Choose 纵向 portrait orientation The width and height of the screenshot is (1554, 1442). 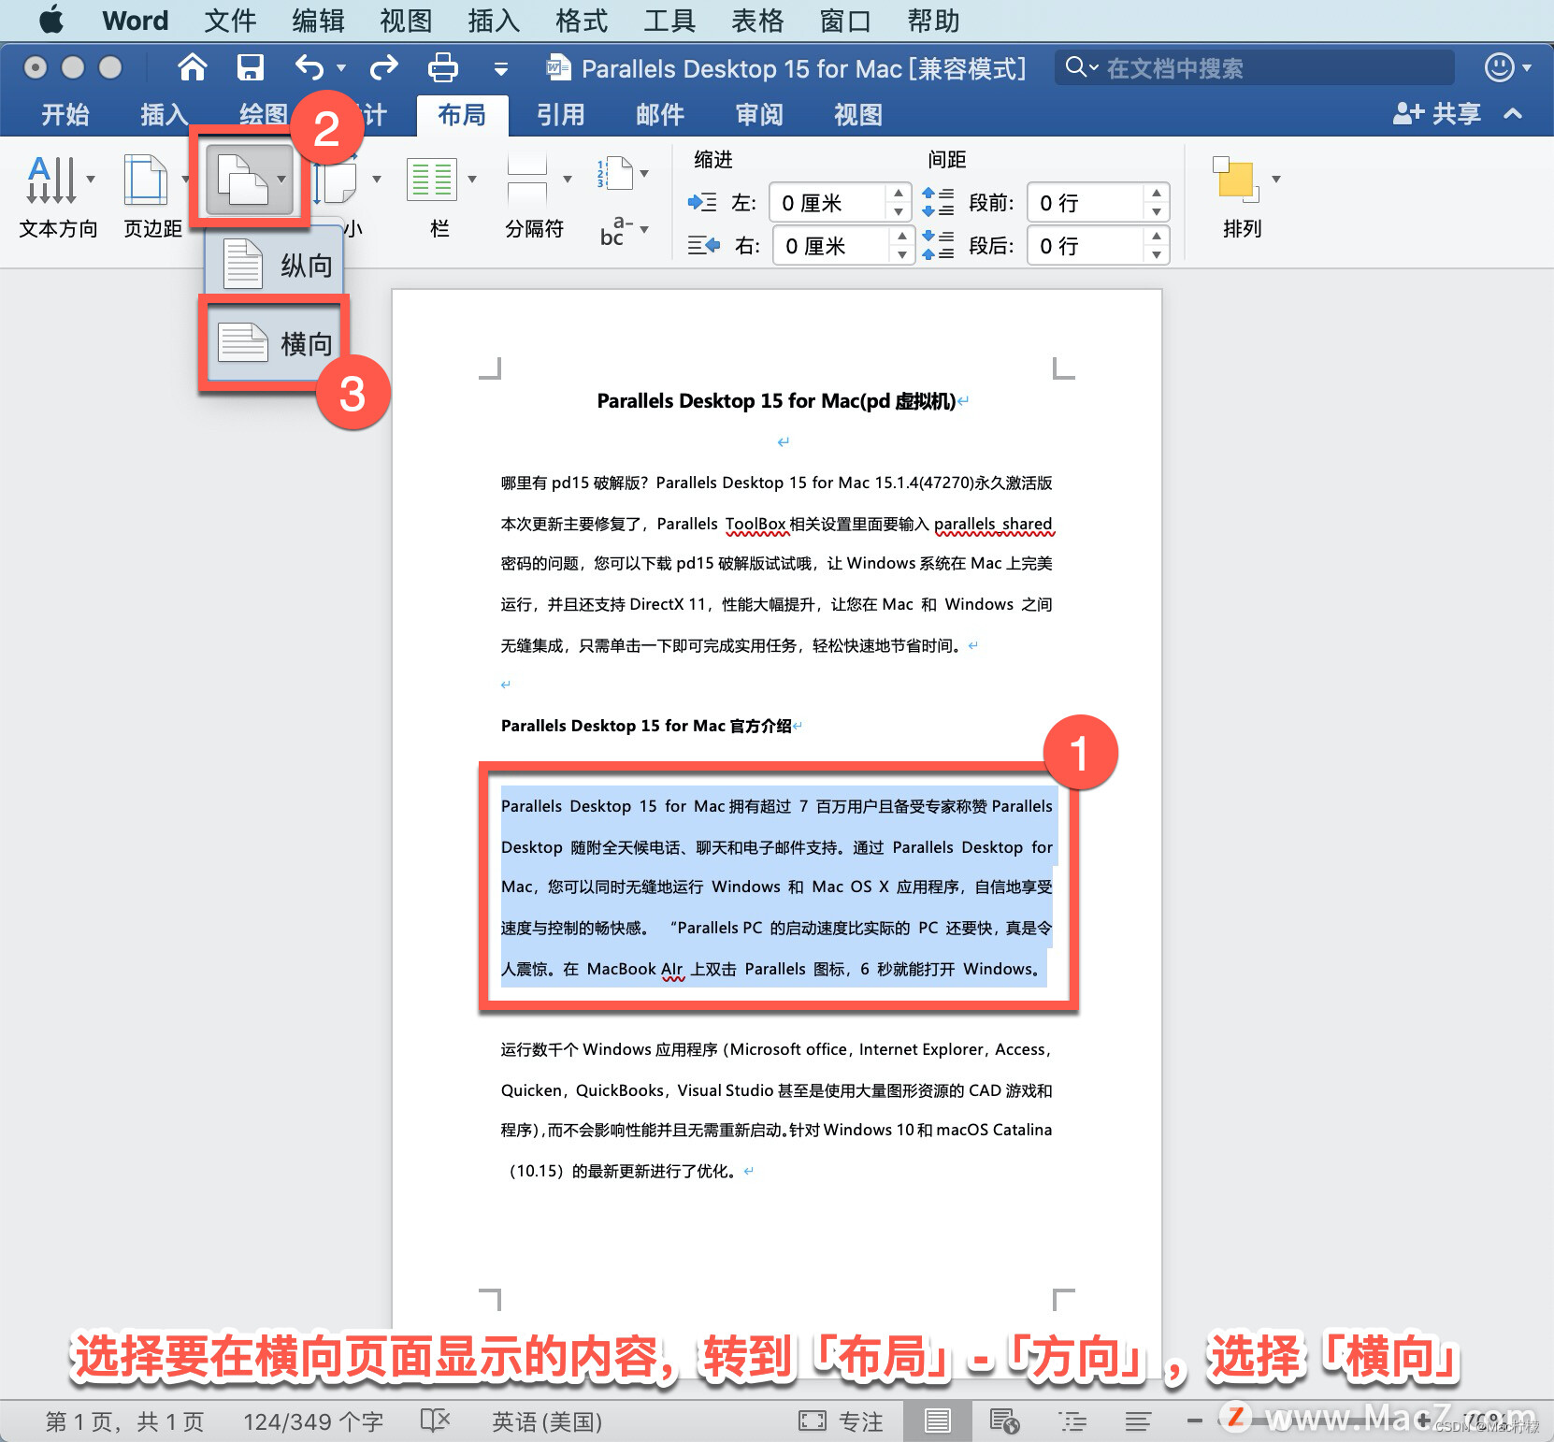[x=275, y=266]
